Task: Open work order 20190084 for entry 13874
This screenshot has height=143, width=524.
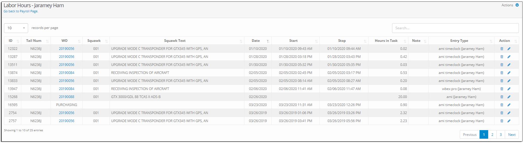Action: 67,73
